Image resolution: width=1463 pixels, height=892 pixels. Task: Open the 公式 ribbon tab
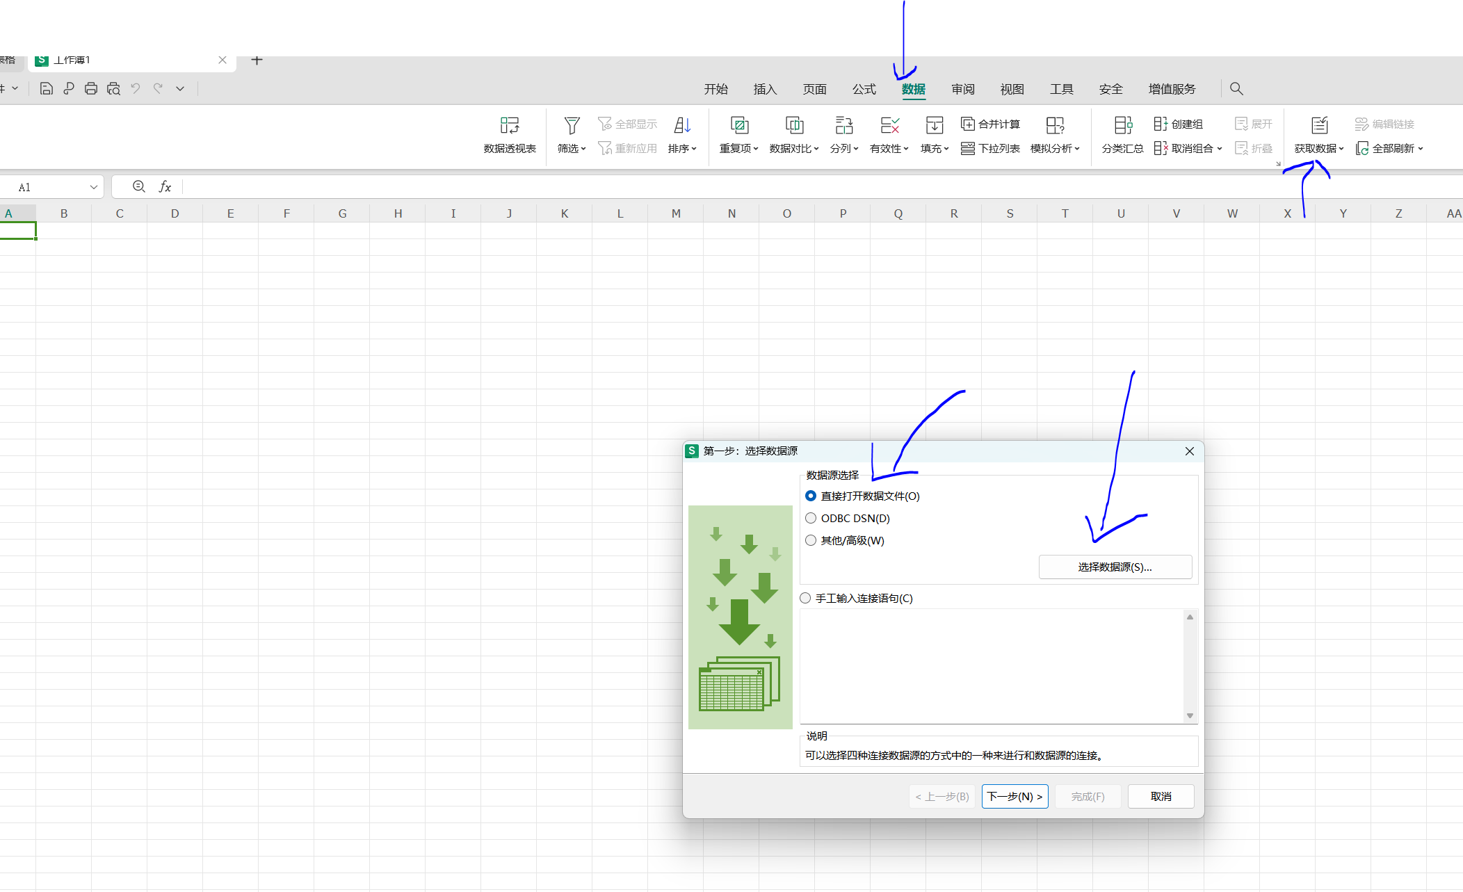tap(864, 89)
